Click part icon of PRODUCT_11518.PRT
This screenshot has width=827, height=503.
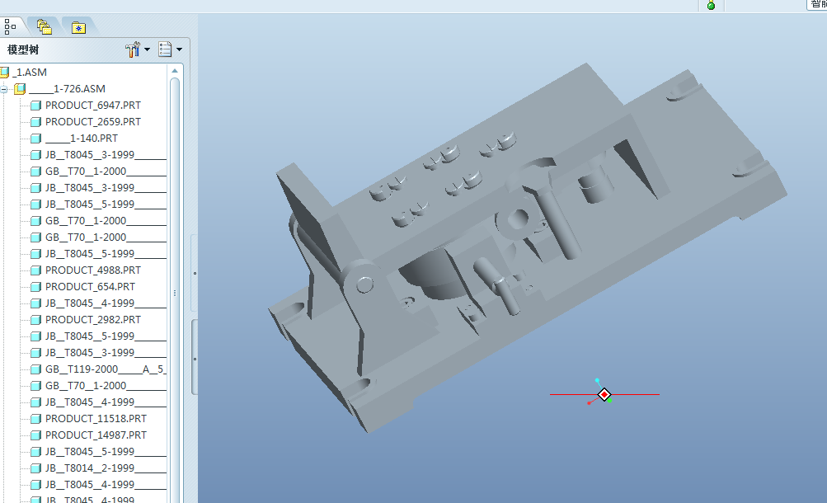coord(35,419)
